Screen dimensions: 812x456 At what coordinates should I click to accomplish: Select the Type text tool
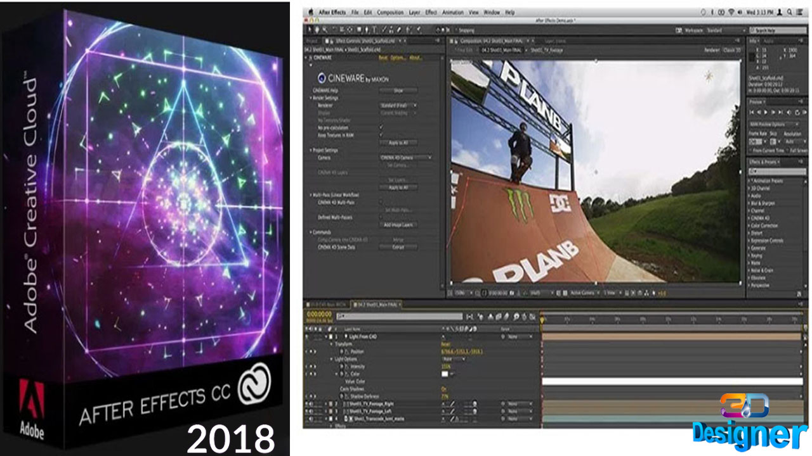(x=374, y=30)
